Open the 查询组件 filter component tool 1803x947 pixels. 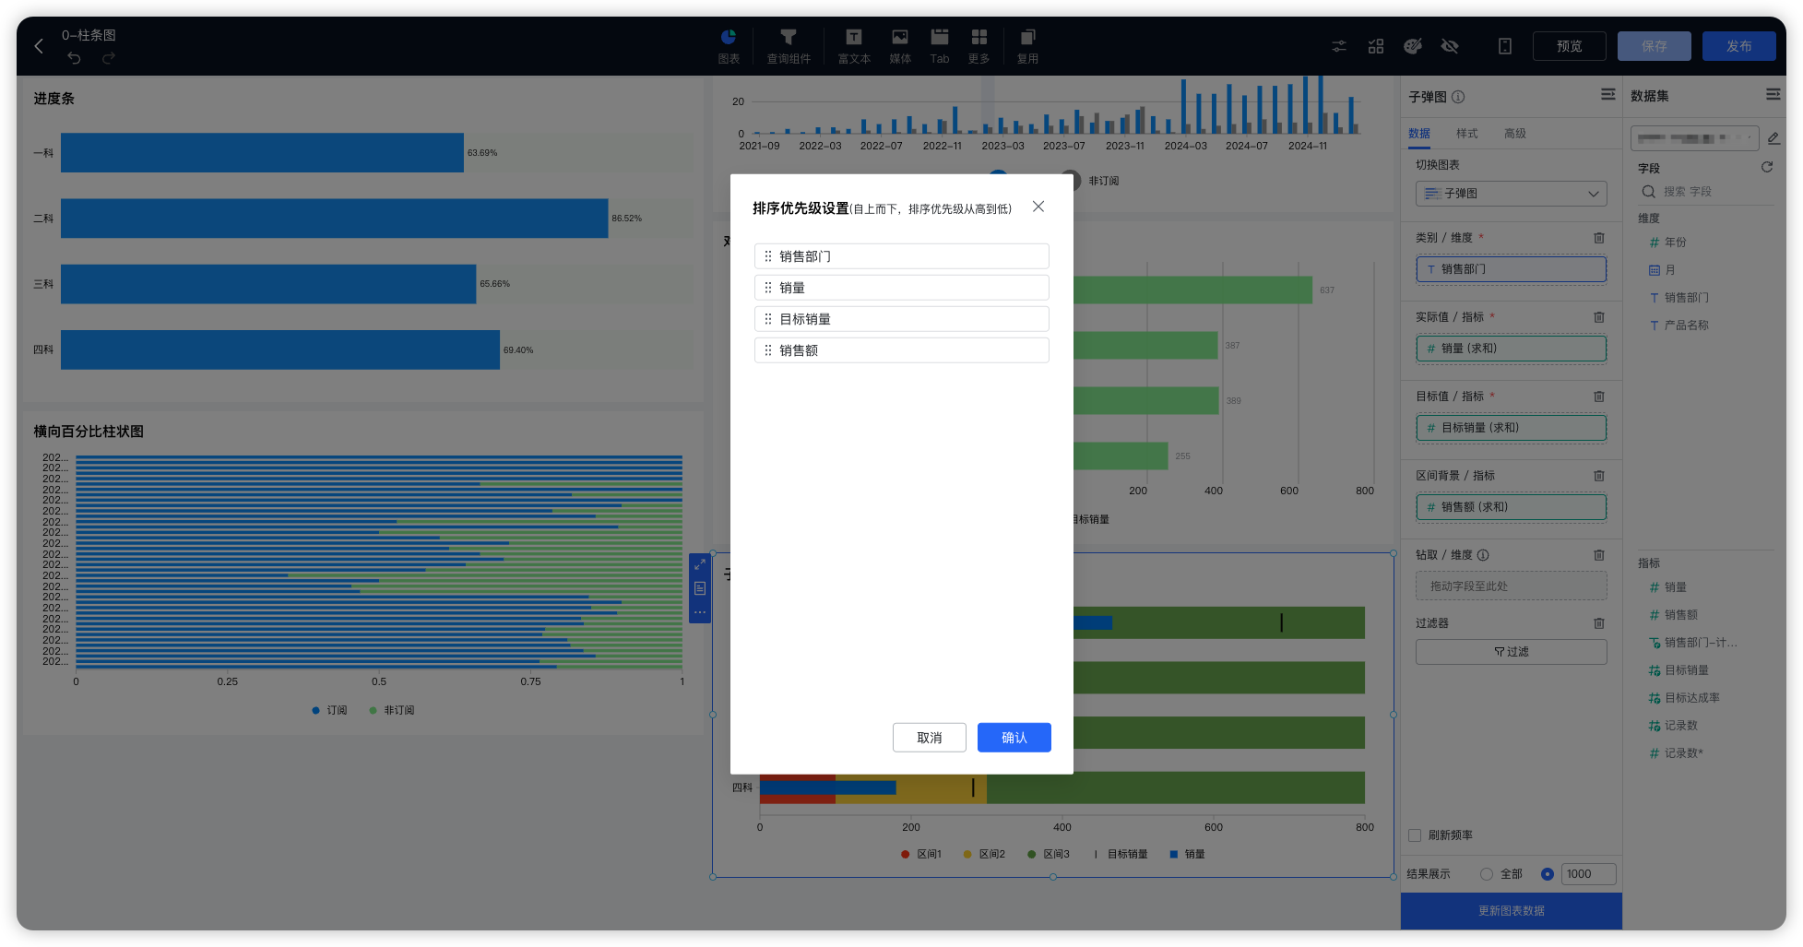(789, 46)
